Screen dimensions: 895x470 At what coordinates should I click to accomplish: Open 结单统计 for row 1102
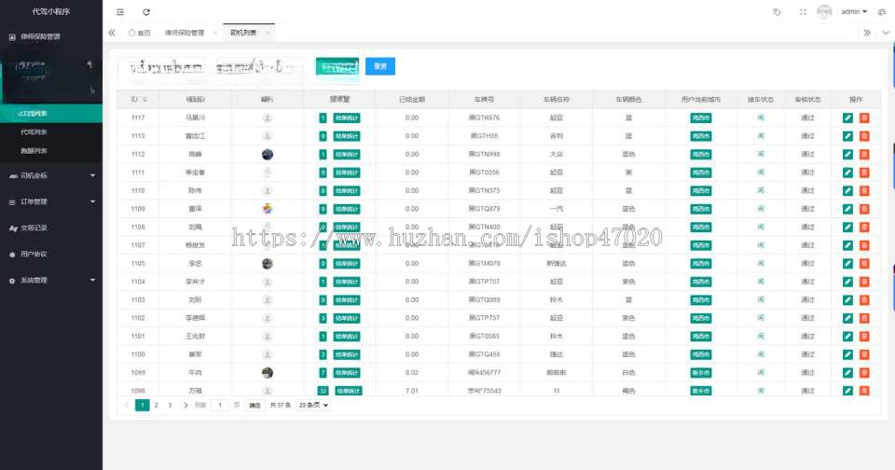click(347, 318)
